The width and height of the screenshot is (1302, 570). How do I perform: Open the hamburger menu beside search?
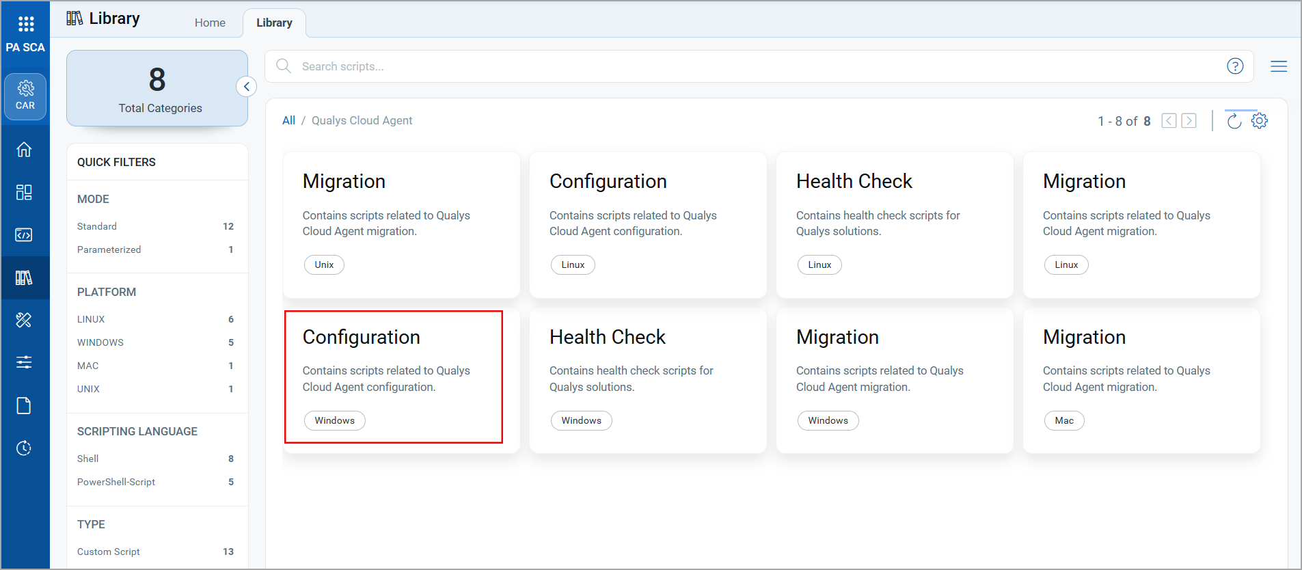pyautogui.click(x=1279, y=66)
